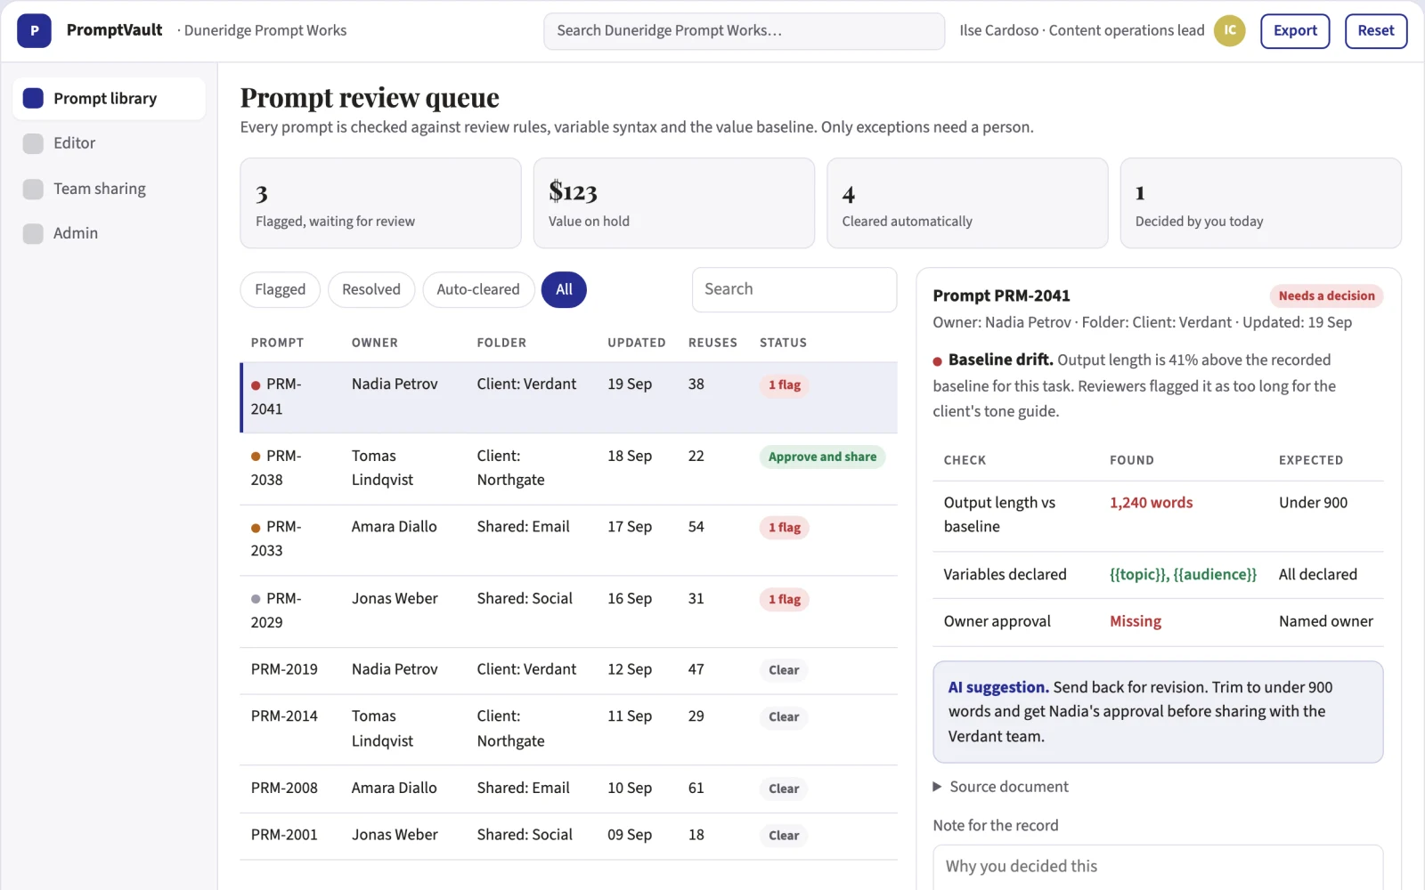
Task: Click the 1 flag badge for Amara Diallo
Action: (x=785, y=528)
